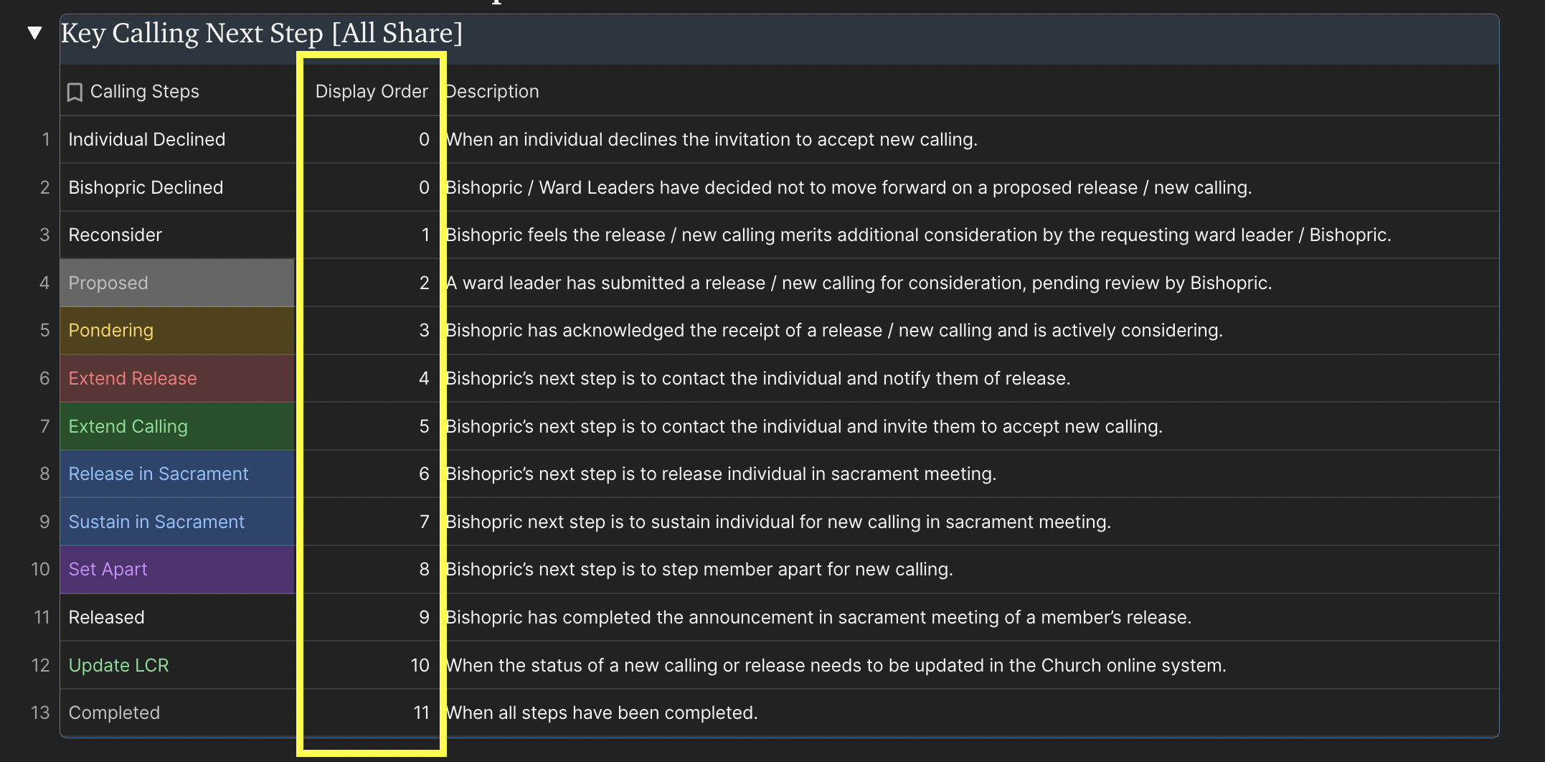Select display order 0 in Individual Declined row
Viewport: 1545px width, 762px height.
(x=424, y=139)
